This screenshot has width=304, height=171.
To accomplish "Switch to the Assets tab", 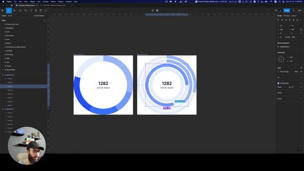I will pos(10,16).
